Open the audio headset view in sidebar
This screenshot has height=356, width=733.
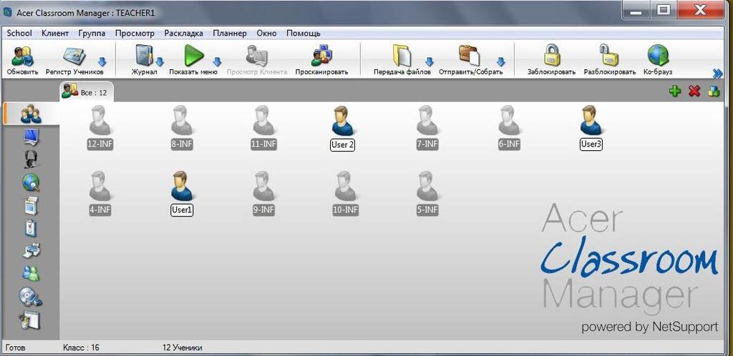[31, 159]
